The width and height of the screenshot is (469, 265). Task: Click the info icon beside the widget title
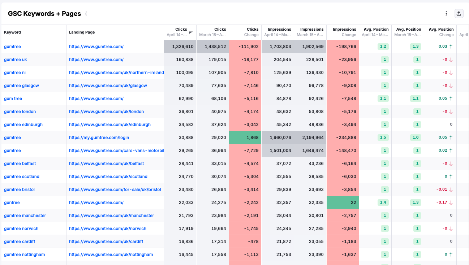click(x=86, y=14)
